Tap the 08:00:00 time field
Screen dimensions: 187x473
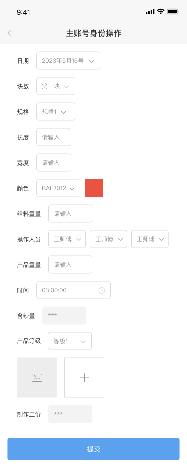[67, 290]
